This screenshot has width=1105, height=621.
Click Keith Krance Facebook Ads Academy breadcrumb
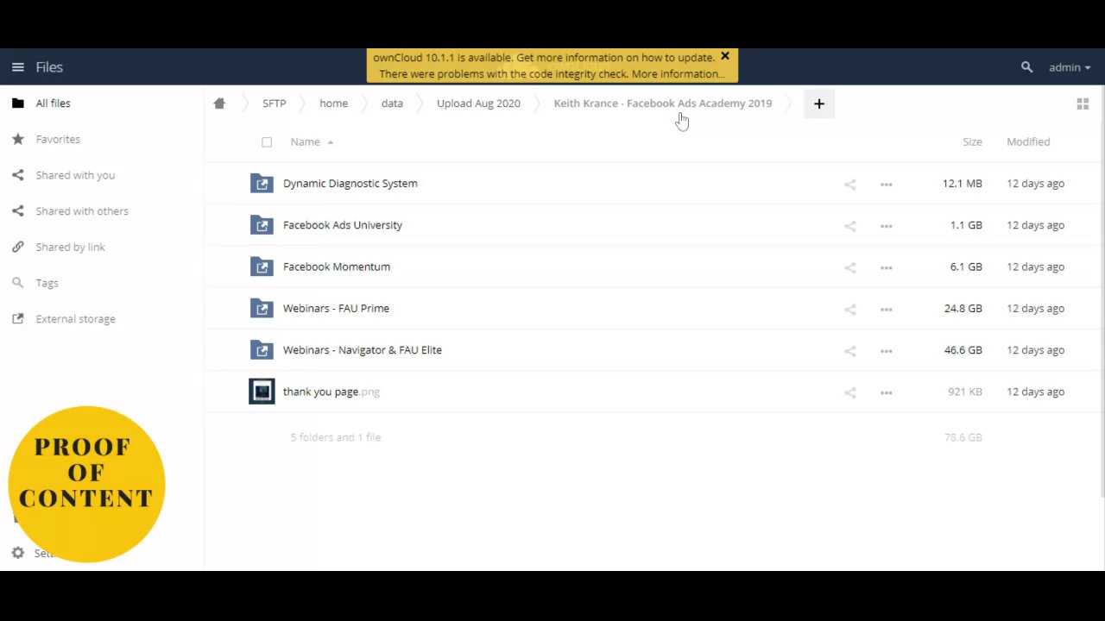tap(663, 103)
